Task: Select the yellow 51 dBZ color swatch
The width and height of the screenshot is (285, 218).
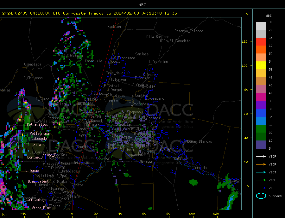Action: (261, 65)
